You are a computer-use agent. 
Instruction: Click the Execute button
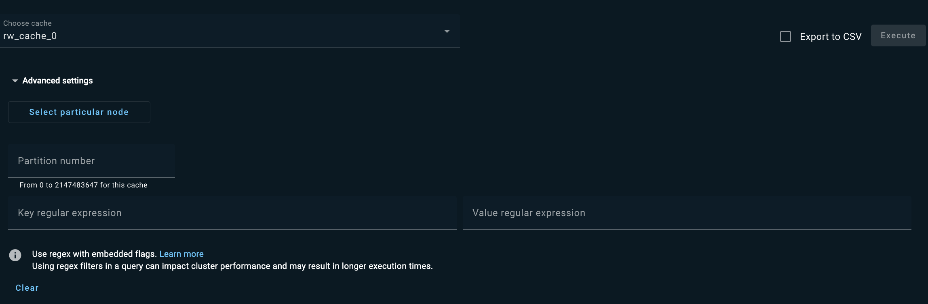(898, 35)
